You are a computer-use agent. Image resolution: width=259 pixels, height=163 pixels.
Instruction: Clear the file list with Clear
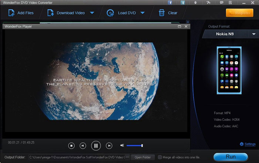pyautogui.click(x=168, y=13)
